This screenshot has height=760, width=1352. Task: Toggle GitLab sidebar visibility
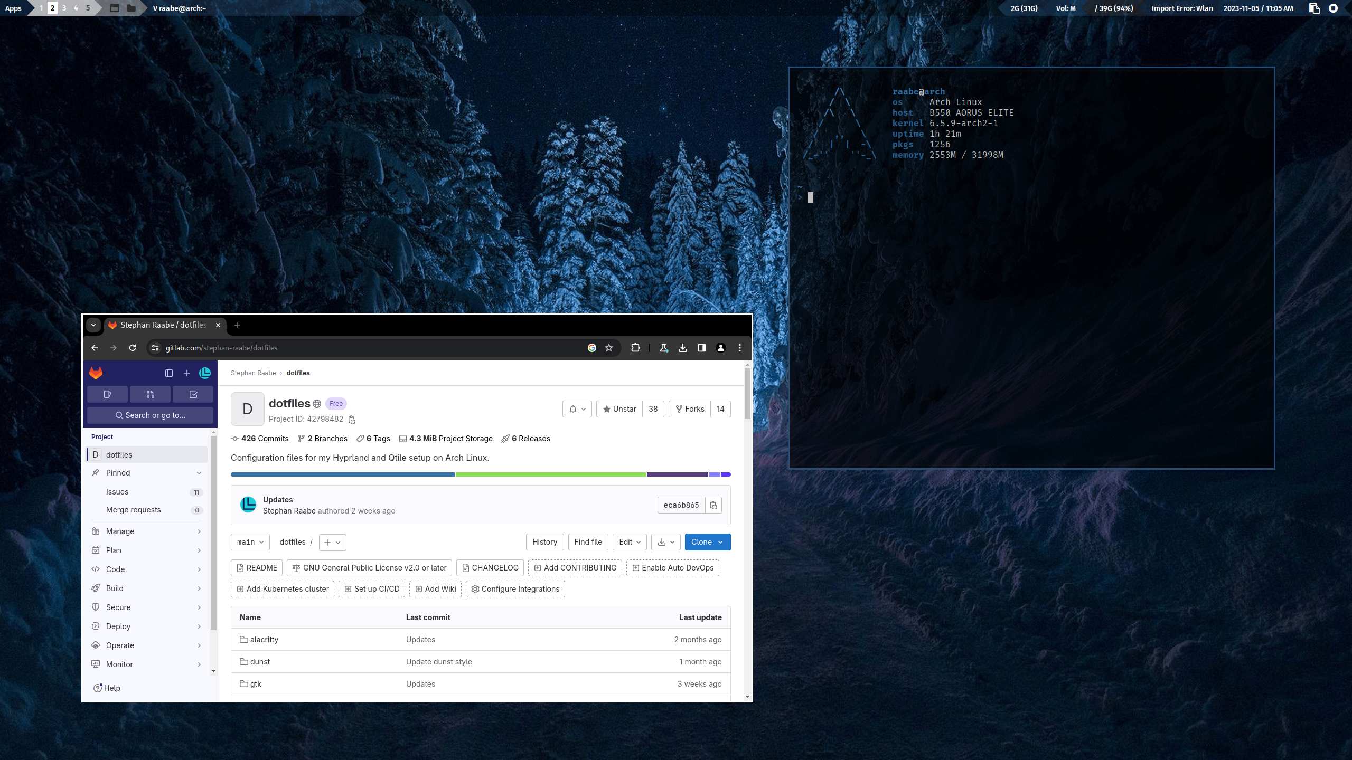tap(169, 373)
